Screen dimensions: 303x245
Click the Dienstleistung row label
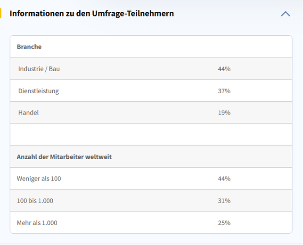coord(39,91)
